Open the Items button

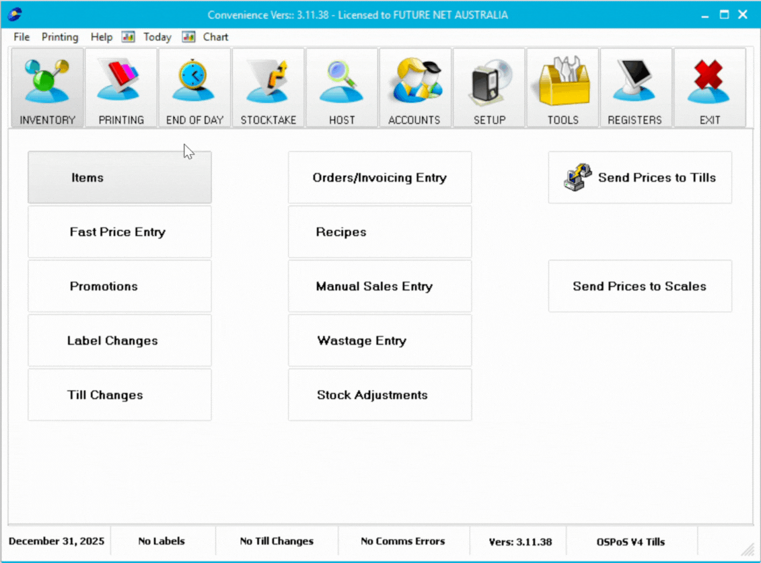tap(120, 178)
